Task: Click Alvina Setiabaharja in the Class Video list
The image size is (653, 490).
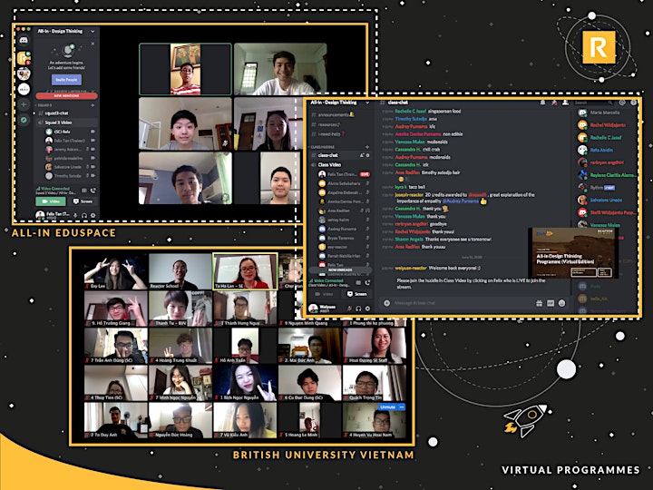Action: click(x=344, y=183)
